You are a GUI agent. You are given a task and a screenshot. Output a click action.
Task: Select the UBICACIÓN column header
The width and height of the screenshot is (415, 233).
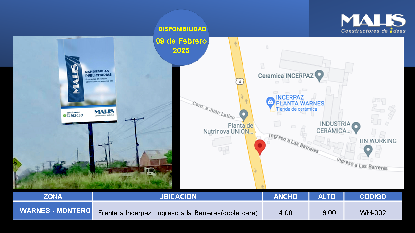tap(177, 196)
